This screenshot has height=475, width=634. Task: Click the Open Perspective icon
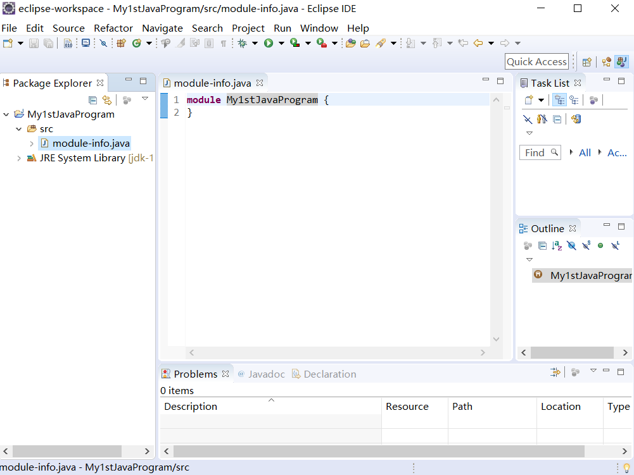click(586, 62)
